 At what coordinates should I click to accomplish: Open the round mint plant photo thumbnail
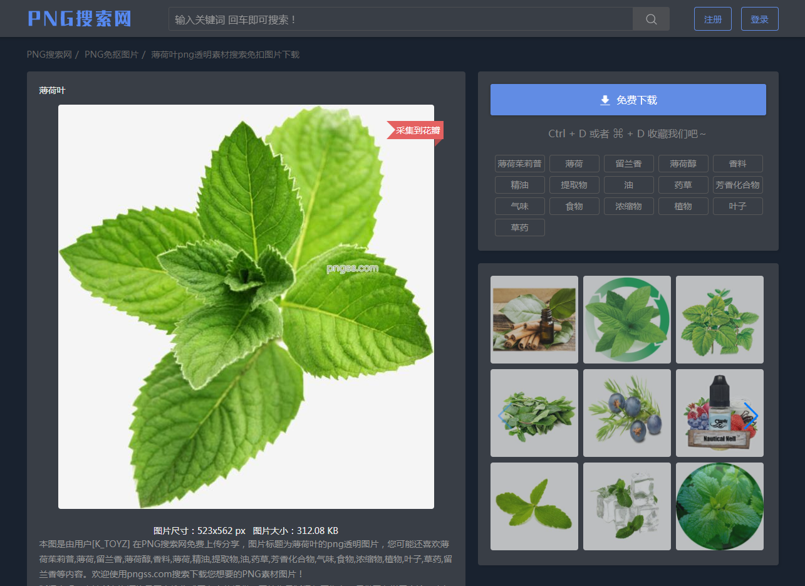tap(720, 506)
